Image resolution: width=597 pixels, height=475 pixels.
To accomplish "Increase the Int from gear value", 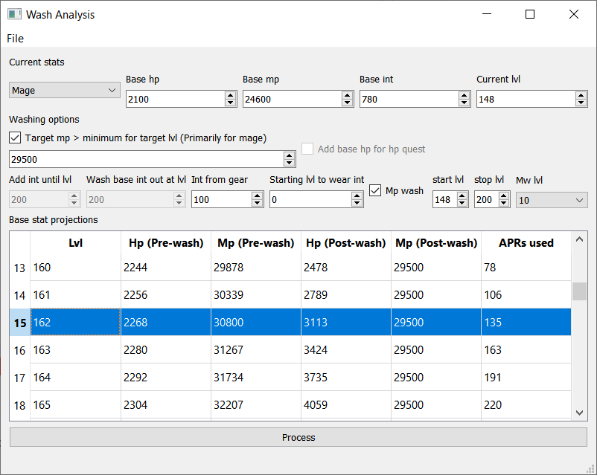I will [x=256, y=196].
